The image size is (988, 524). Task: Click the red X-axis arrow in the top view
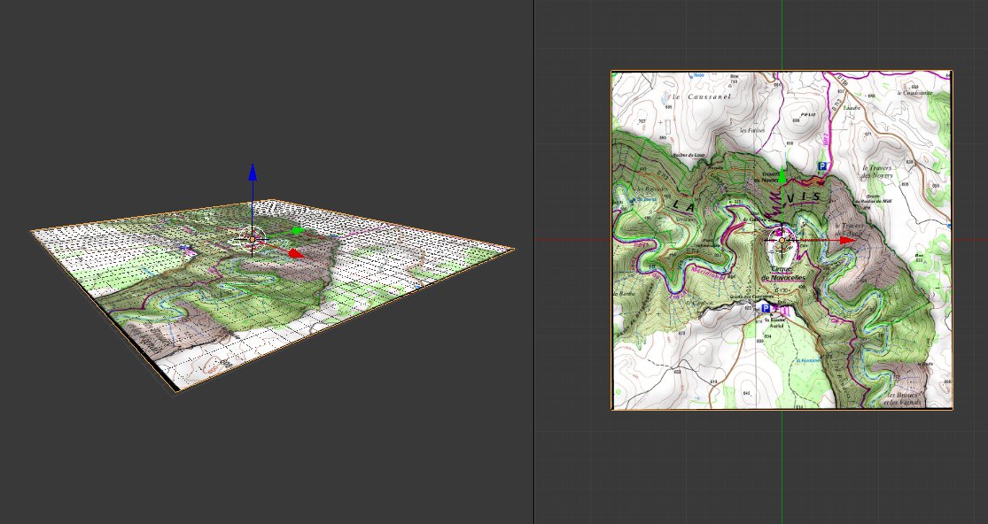[847, 240]
